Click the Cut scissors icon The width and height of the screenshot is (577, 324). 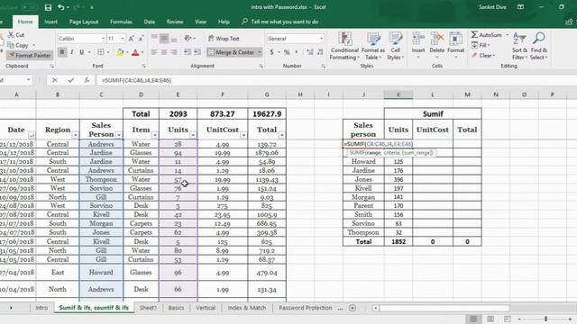(11, 34)
